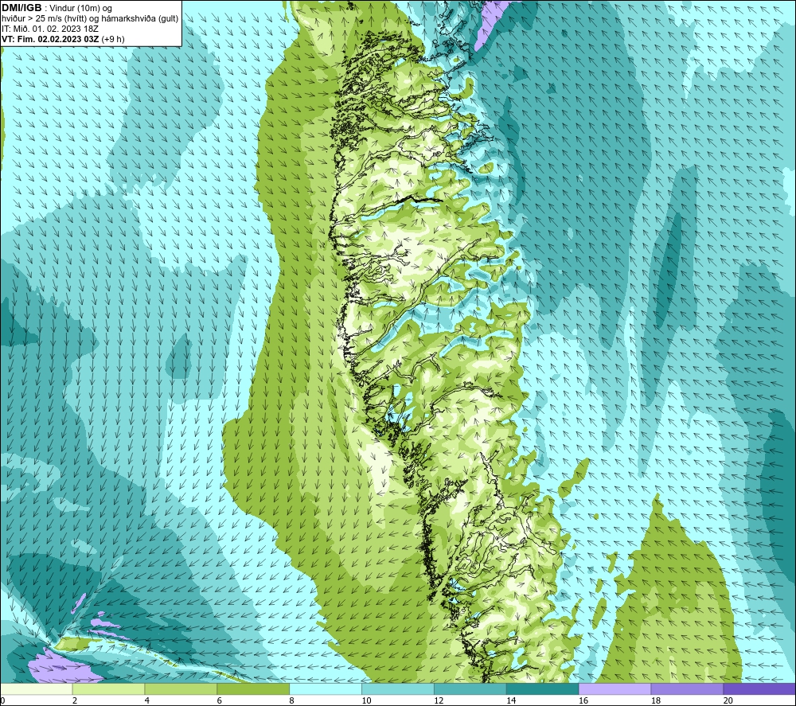Screen dimensions: 796x706
Task: Select the "Vindur (10m) og" label
Action: coord(80,8)
